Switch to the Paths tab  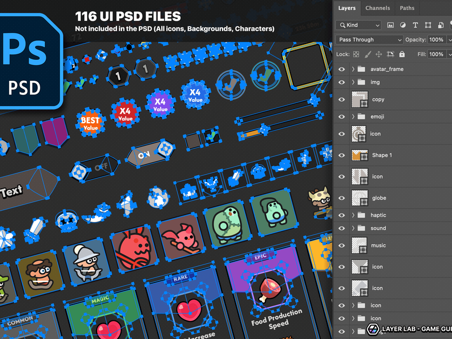pos(407,8)
